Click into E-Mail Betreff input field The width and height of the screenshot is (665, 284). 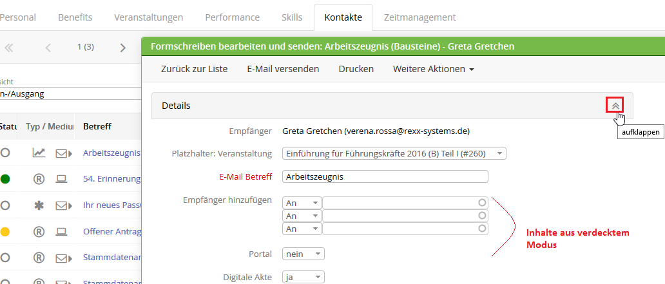385,176
